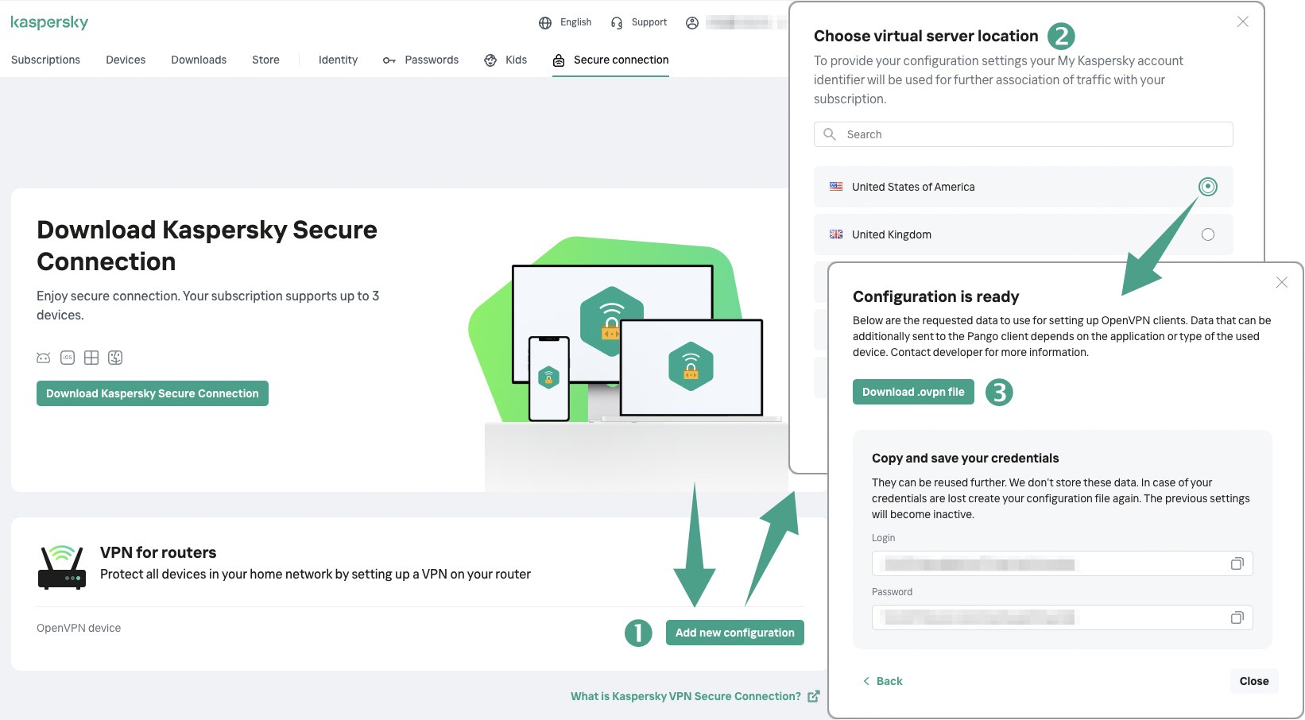Open the Devices tab
The image size is (1305, 720).
pyautogui.click(x=126, y=60)
